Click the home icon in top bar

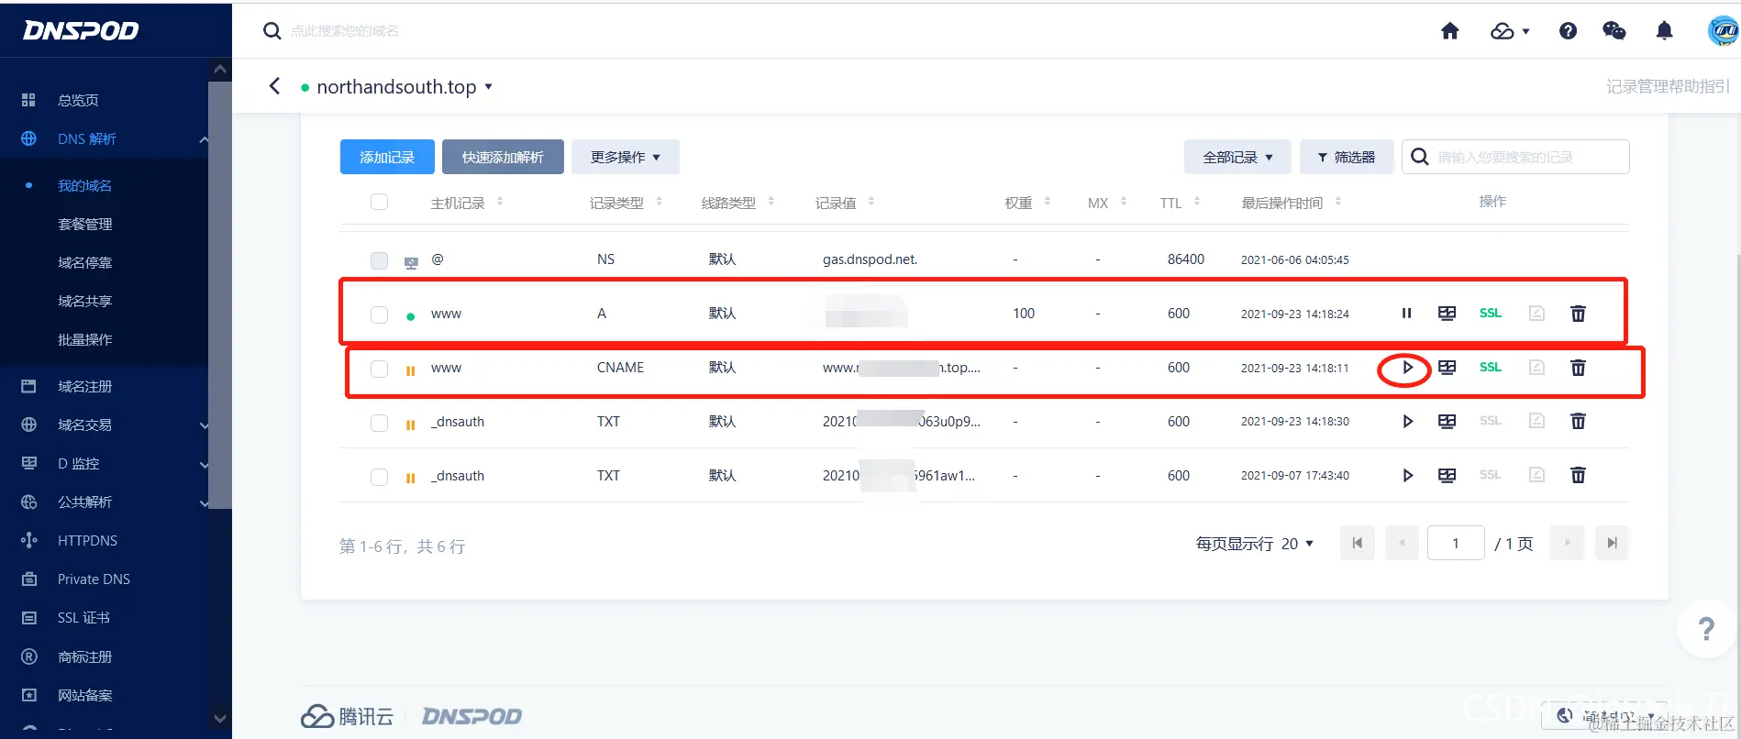(x=1449, y=31)
